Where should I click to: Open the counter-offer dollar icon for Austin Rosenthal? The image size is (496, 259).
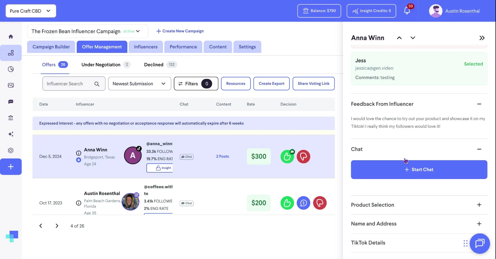(304, 203)
